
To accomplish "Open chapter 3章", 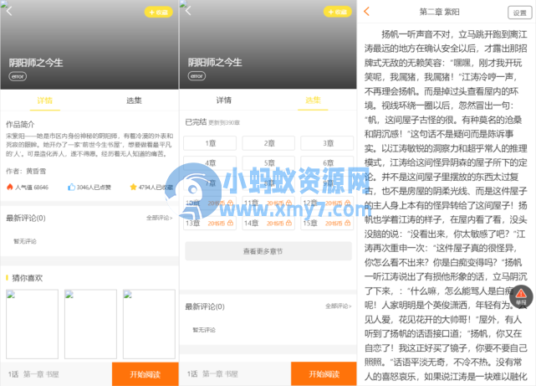I will point(327,143).
